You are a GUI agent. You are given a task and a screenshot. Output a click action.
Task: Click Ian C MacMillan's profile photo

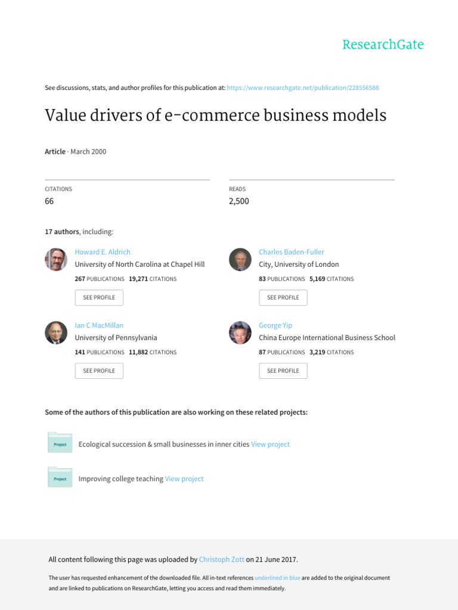56,332
